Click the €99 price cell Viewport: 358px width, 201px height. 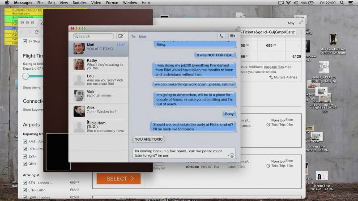[271, 46]
